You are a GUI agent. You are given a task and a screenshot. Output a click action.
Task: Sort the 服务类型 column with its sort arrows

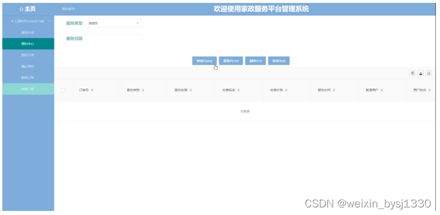click(143, 90)
